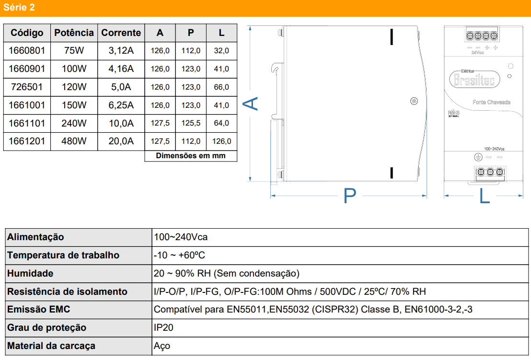This screenshot has height=360, width=531.
Task: Click the RoHS mark on the drawing
Action: tap(454, 113)
